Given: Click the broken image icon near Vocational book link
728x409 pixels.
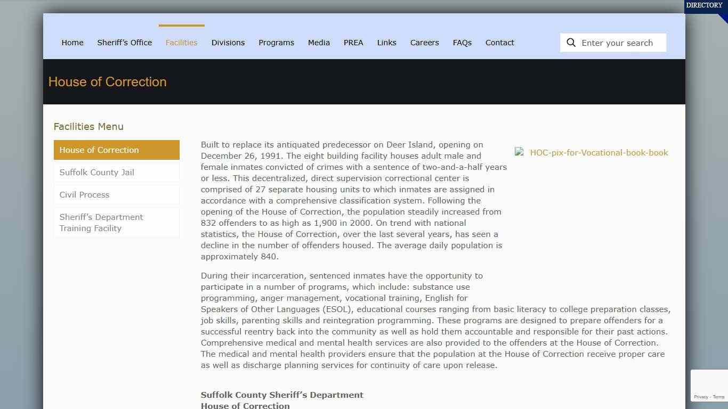Looking at the screenshot, I should click(519, 152).
